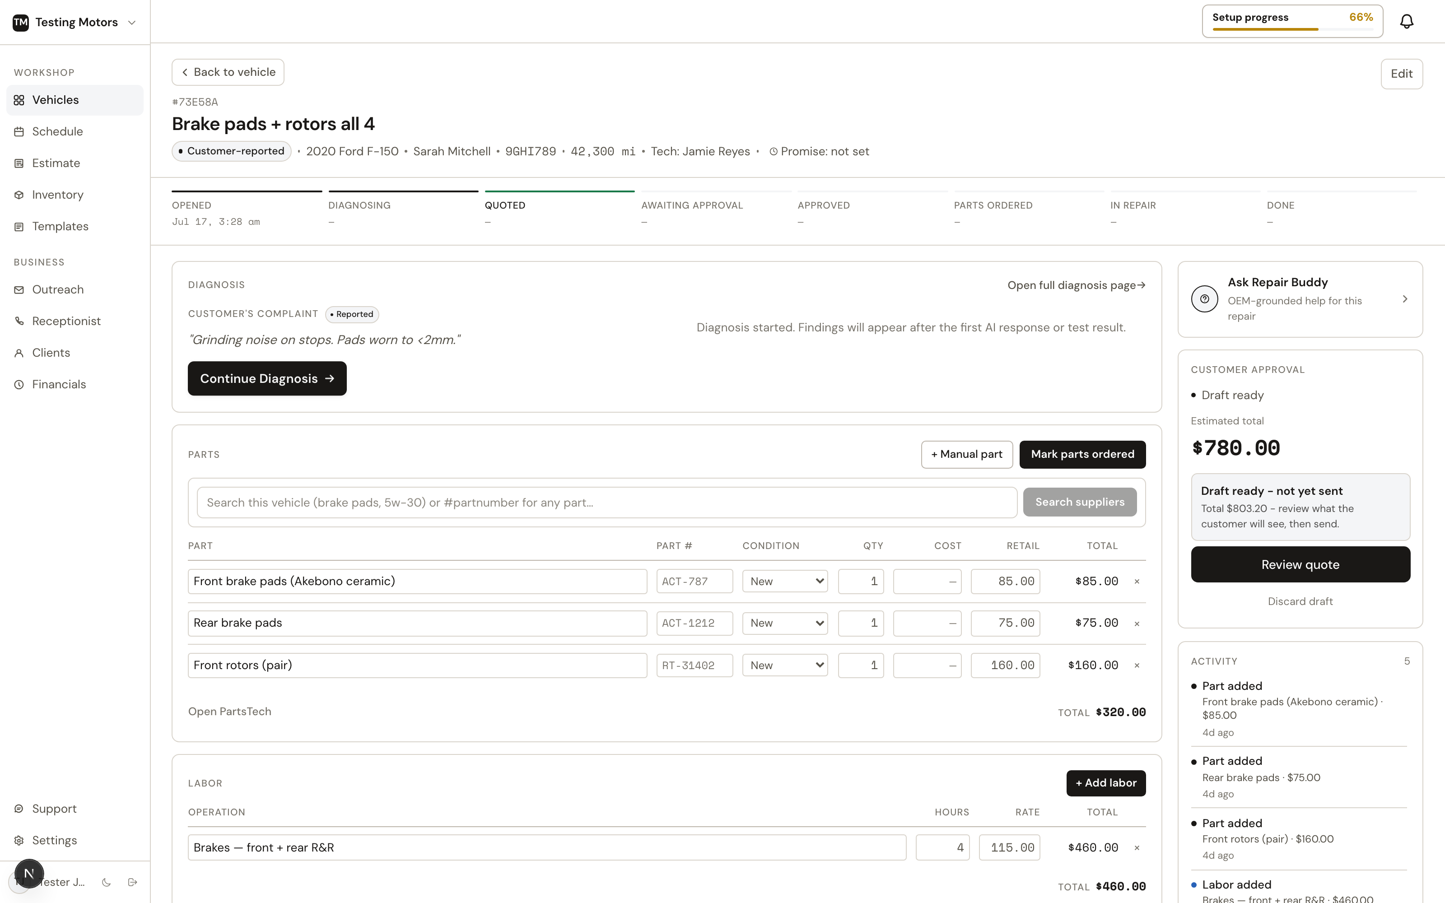Select the Parts Ordered stage

click(1029, 209)
